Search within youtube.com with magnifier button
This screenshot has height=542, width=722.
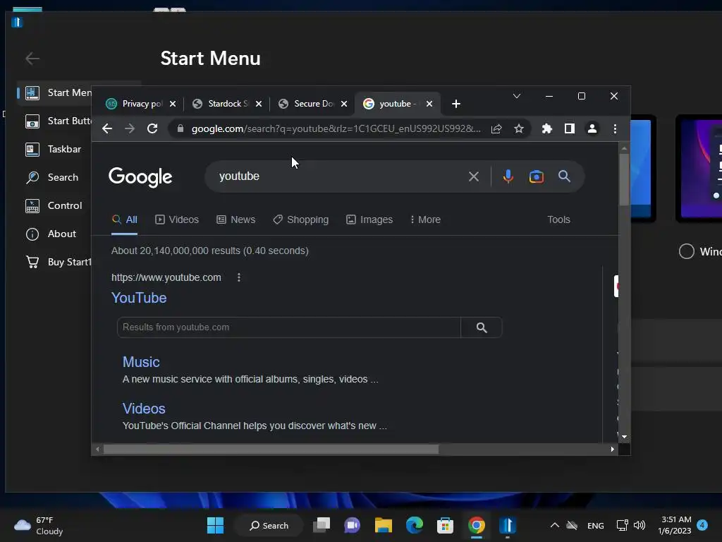482,327
